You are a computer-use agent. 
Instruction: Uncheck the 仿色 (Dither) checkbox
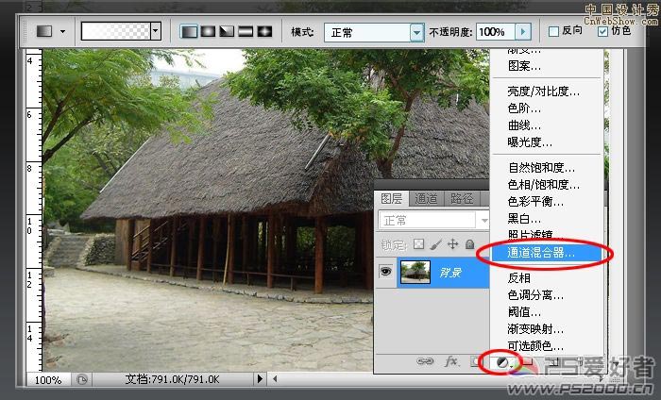602,31
